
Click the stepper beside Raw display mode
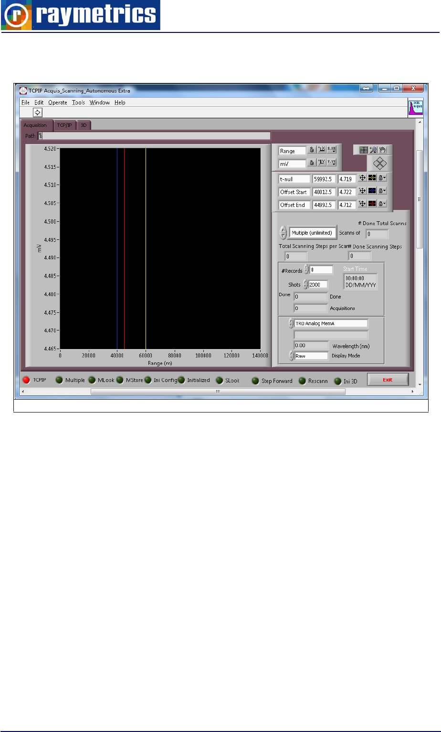point(291,356)
